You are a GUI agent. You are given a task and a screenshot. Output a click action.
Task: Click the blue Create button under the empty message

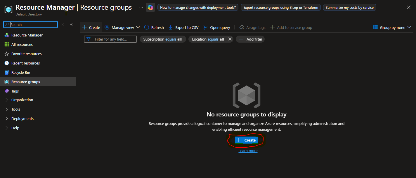pos(247,140)
